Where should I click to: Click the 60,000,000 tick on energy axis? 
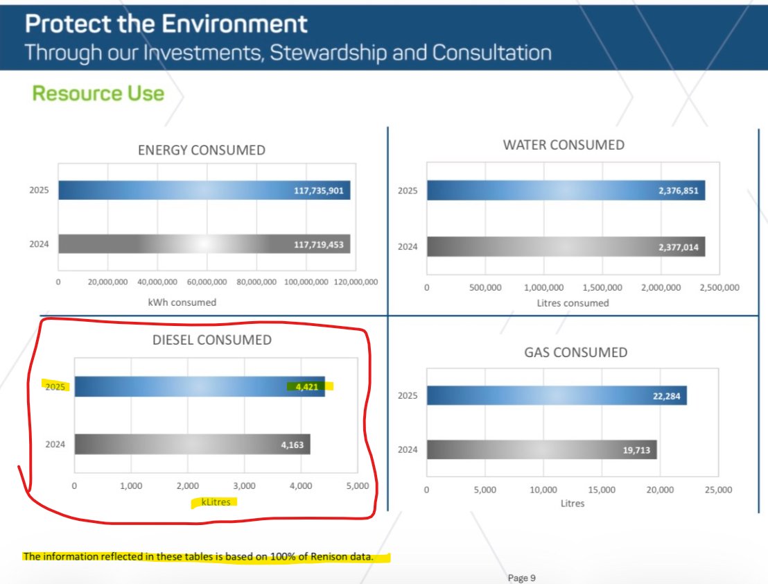point(207,282)
